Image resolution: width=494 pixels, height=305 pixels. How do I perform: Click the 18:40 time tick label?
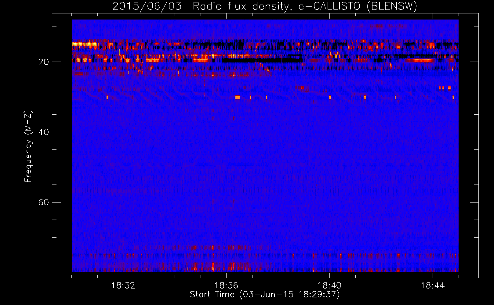click(x=329, y=286)
